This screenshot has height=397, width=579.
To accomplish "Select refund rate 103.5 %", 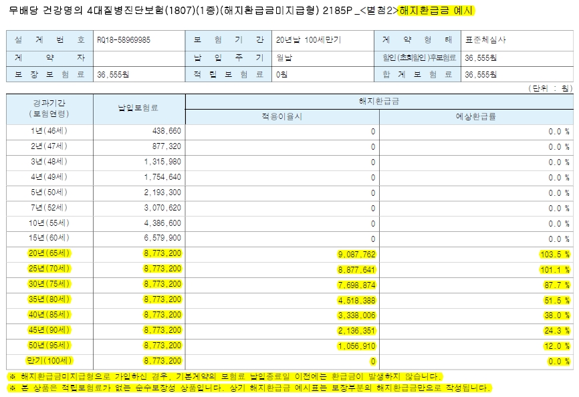I will coord(555,254).
